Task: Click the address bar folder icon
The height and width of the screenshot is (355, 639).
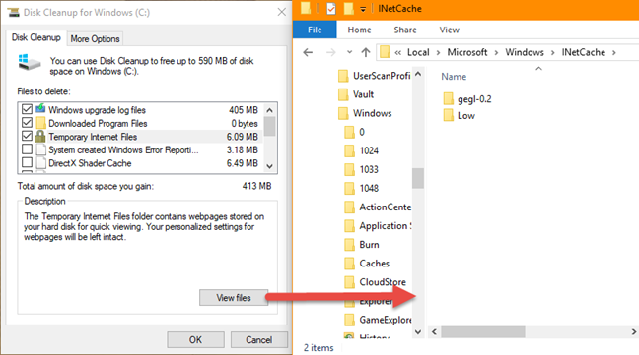Action: 385,52
